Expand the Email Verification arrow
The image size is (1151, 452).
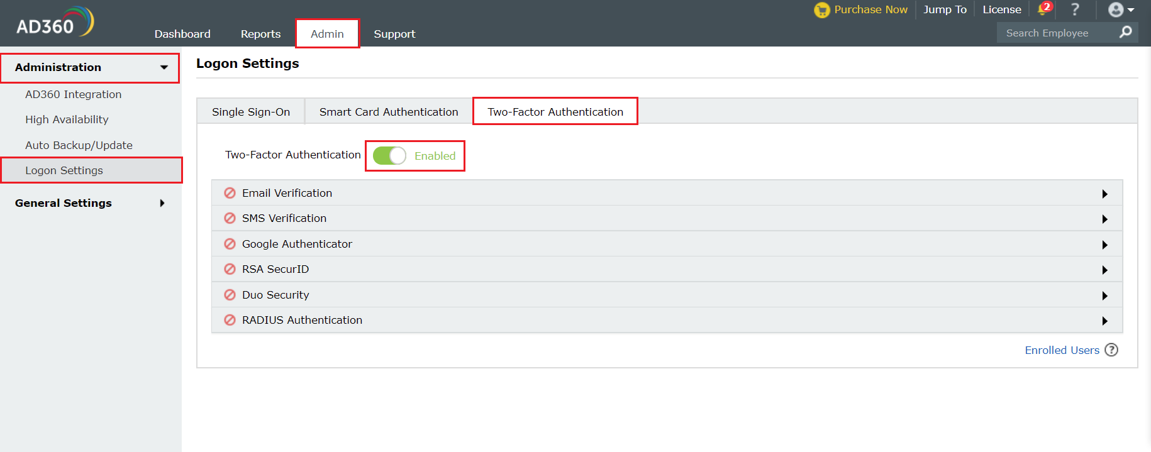pyautogui.click(x=1104, y=194)
